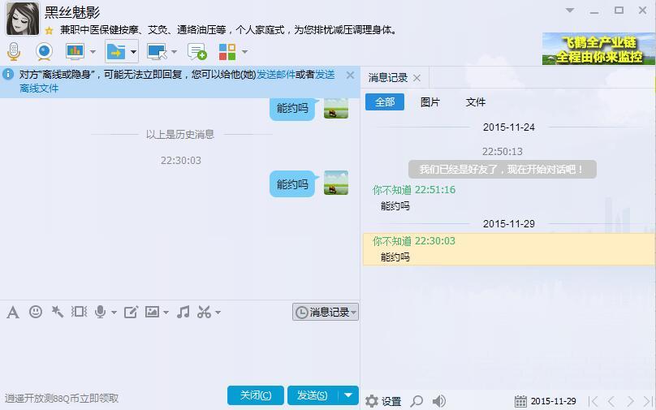The image size is (656, 410).
Task: Dismiss the offline notification bar
Action: point(350,75)
